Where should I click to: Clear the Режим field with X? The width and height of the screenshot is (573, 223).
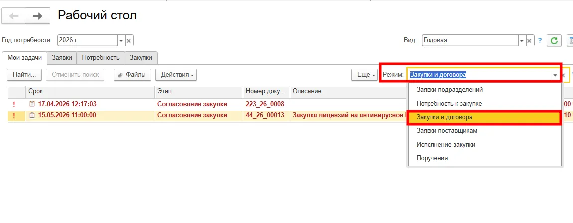point(563,75)
